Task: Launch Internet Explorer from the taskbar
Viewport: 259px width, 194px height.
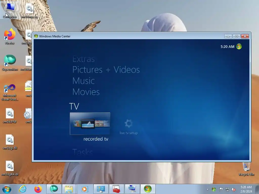Action: click(x=23, y=189)
